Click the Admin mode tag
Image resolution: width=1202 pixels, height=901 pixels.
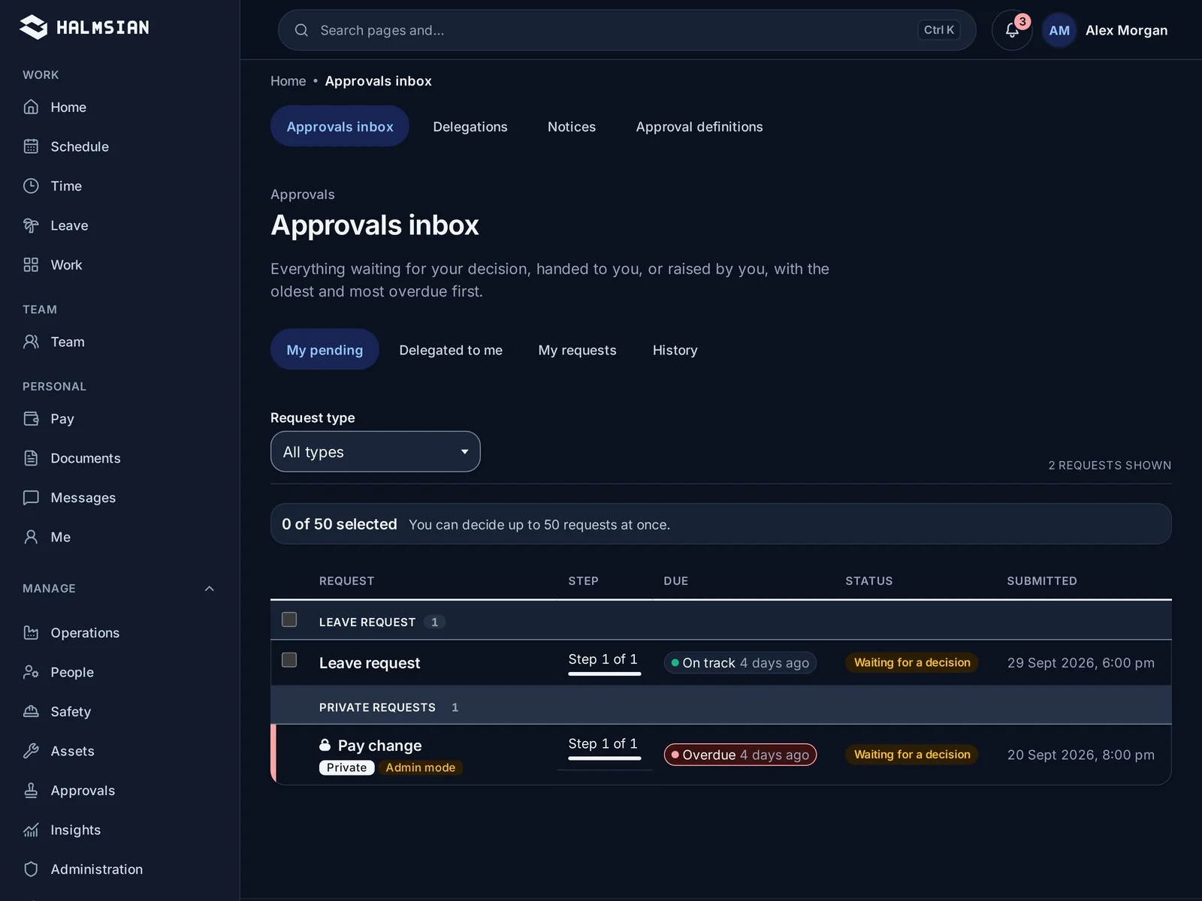(421, 767)
